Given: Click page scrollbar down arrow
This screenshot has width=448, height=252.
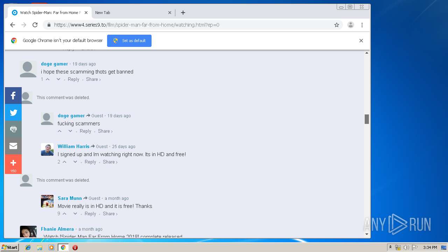Looking at the screenshot, I should (367, 234).
